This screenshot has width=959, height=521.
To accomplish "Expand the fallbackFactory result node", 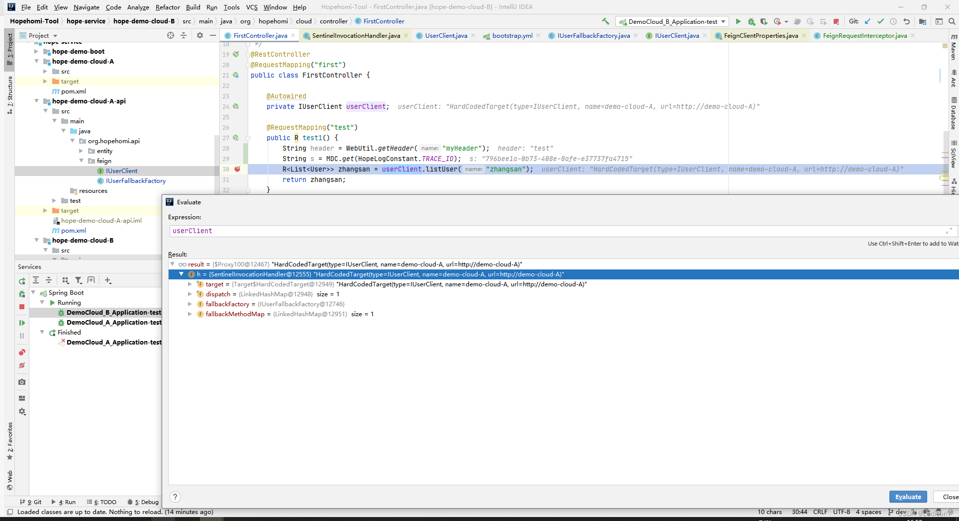I will (x=190, y=304).
